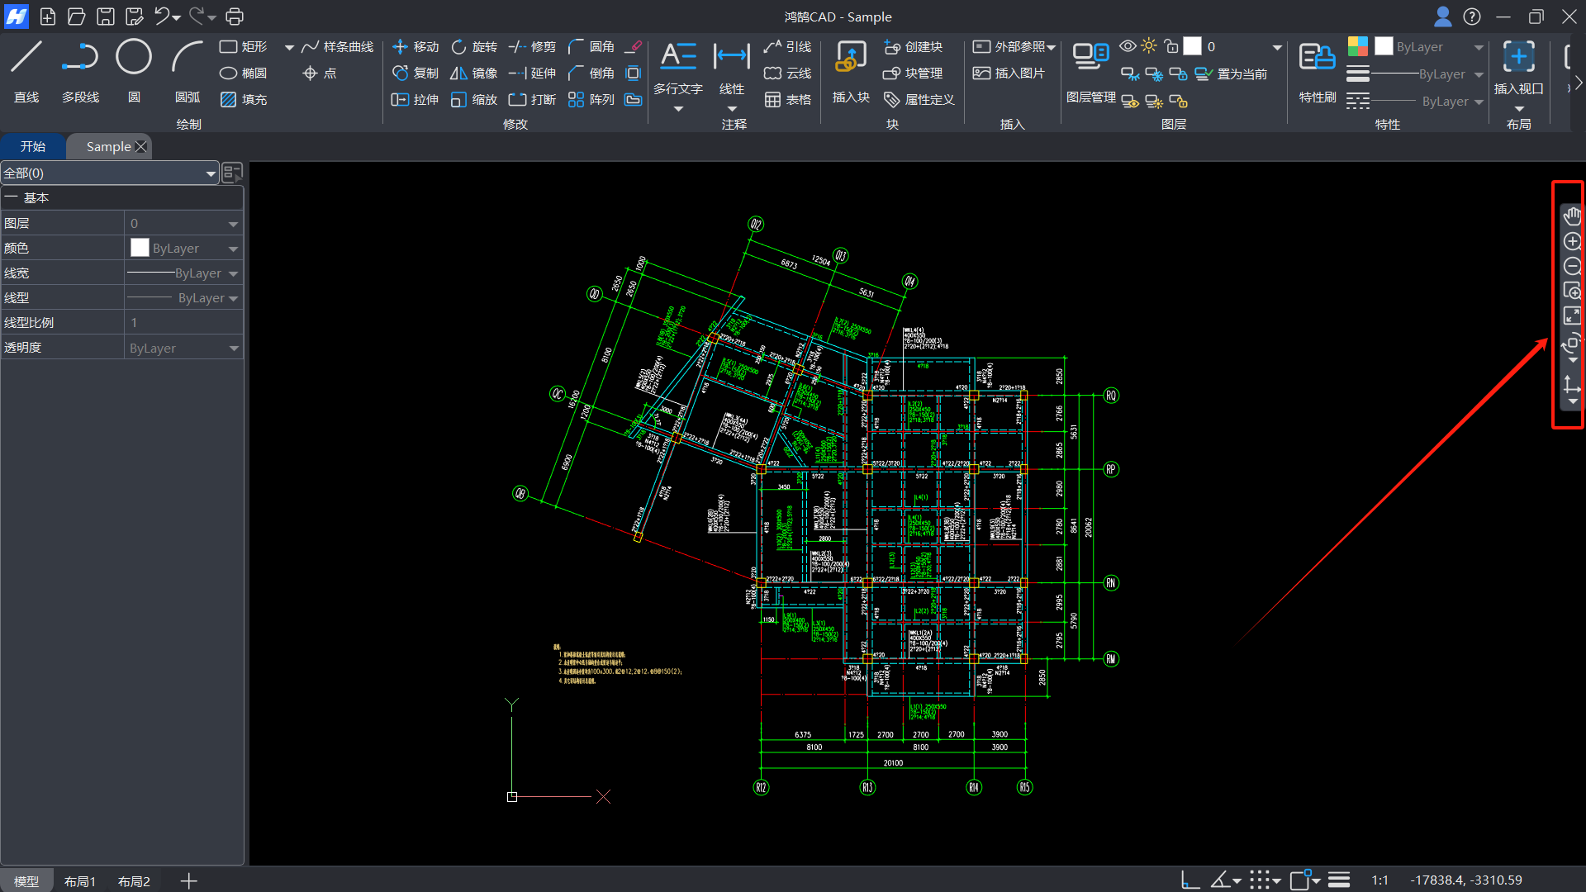The image size is (1586, 892).
Task: Select the 直线 line drawing tool
Action: (26, 72)
